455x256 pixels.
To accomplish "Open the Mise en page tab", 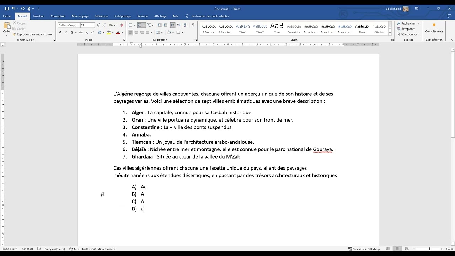I will coord(80,16).
